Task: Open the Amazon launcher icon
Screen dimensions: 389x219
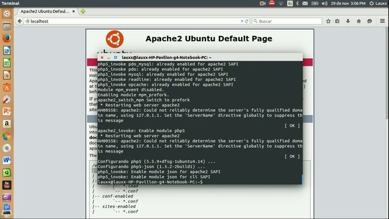Action: [x=7, y=123]
